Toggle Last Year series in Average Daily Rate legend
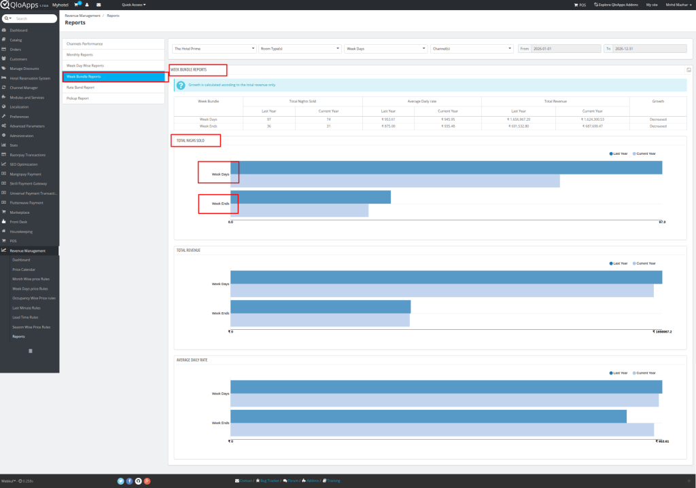696x488 pixels. [x=619, y=373]
